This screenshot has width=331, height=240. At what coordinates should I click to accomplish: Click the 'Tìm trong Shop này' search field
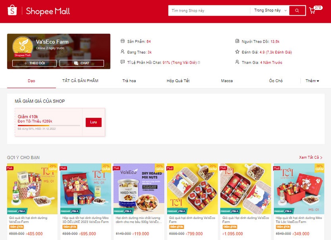point(209,11)
